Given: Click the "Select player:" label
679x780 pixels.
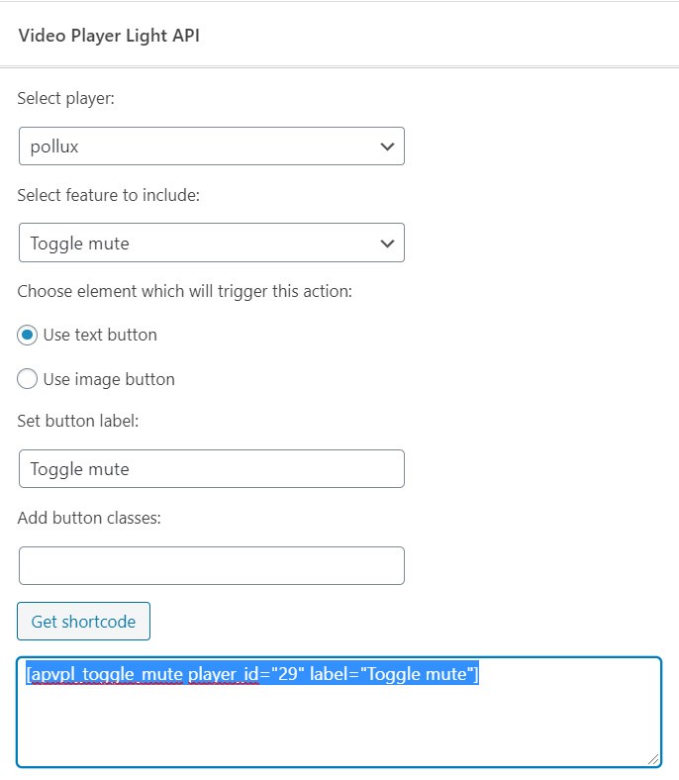Looking at the screenshot, I should pos(66,99).
